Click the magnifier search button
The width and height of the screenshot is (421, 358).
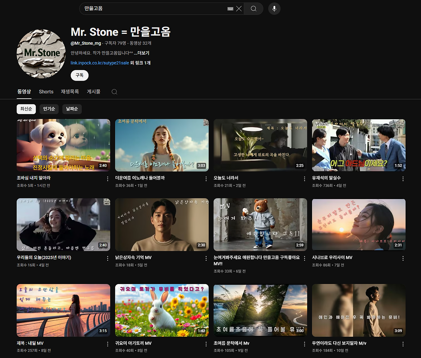coord(254,9)
